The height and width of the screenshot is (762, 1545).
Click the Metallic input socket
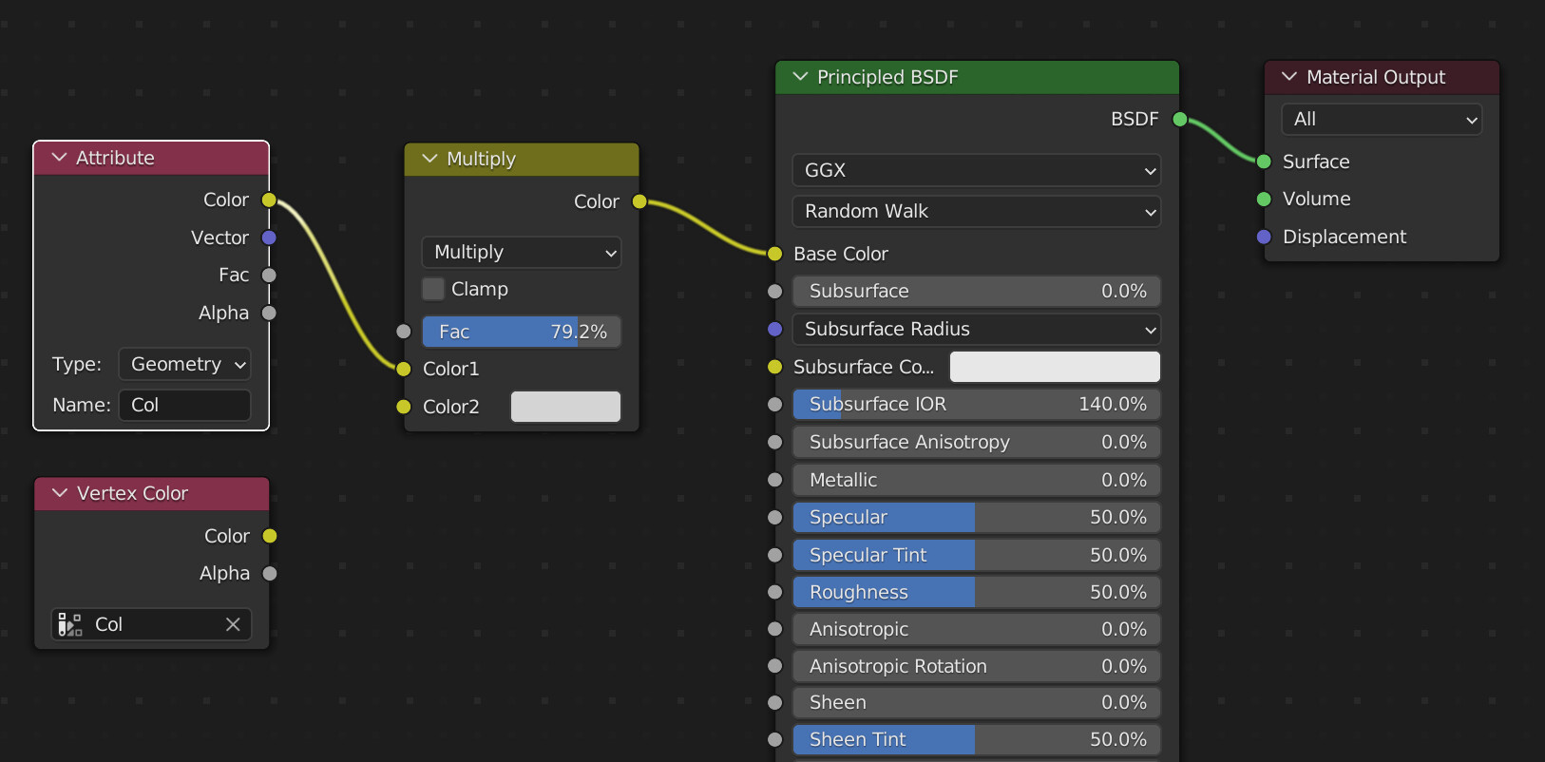[775, 480]
